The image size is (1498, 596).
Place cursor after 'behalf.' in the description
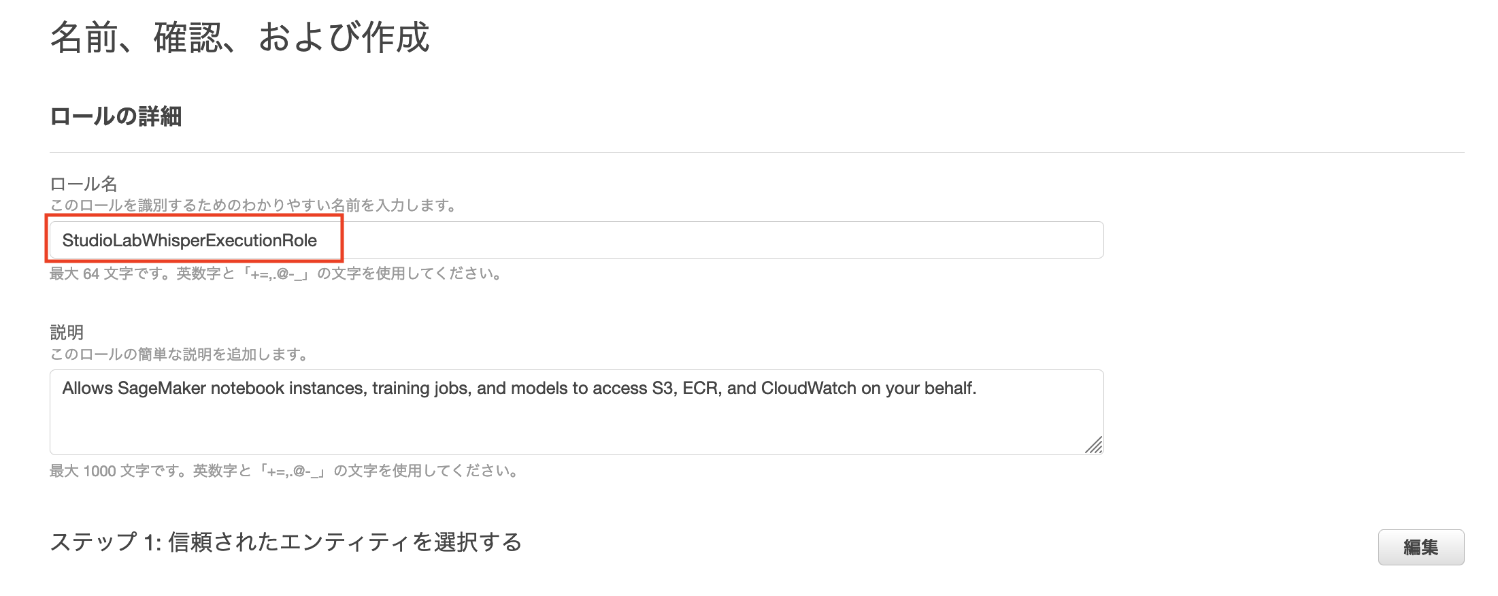coord(978,388)
